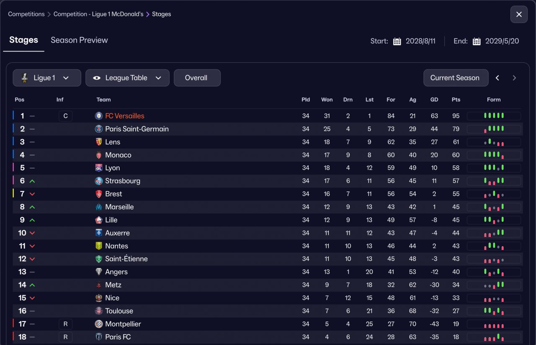
Task: Click the Marseille club logo
Action: tap(99, 207)
